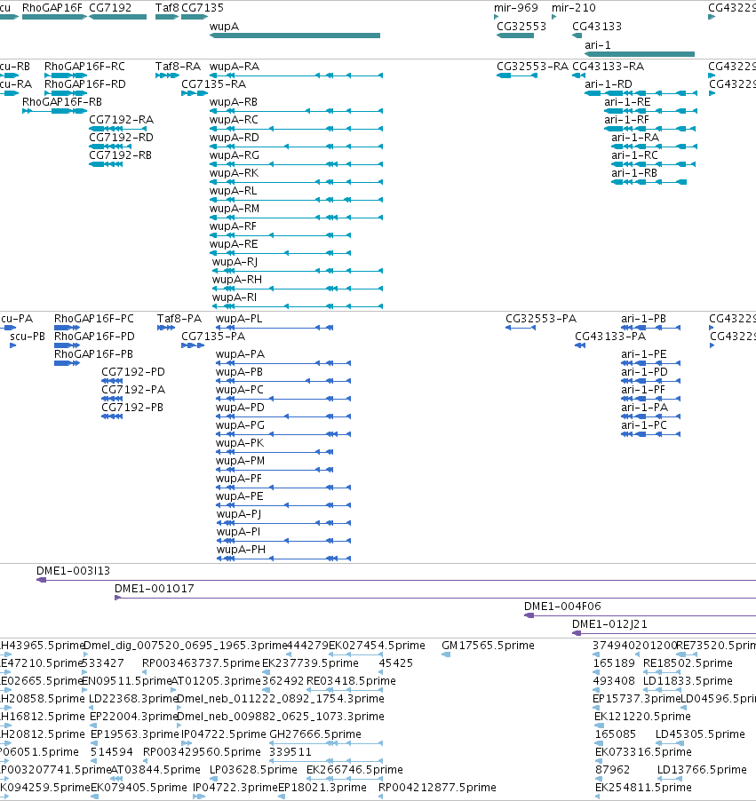Click the mir-969 gene label
This screenshot has height=801, width=756.
(x=516, y=8)
